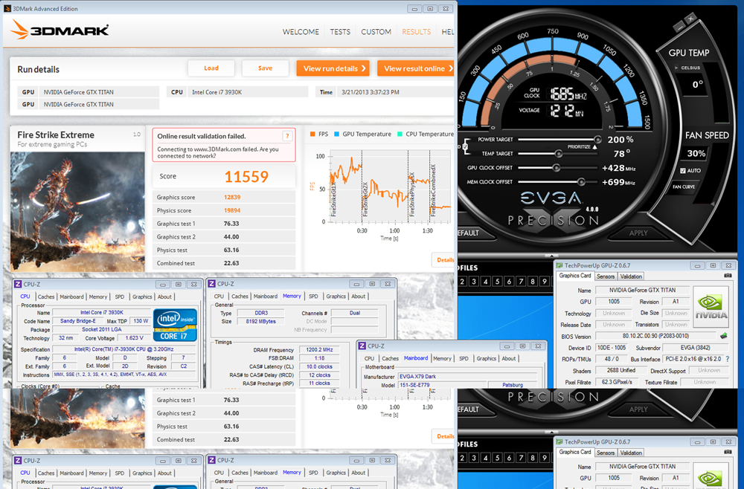
Task: Click the 30% fan speed readout
Action: [x=696, y=154]
